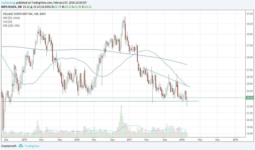Click the 26.00 price axis label
This screenshot has height=150, width=255.
tap(250, 77)
